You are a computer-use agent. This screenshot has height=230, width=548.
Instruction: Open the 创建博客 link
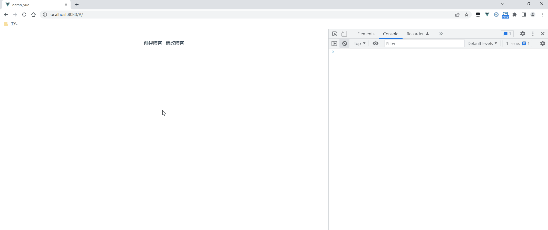(153, 43)
